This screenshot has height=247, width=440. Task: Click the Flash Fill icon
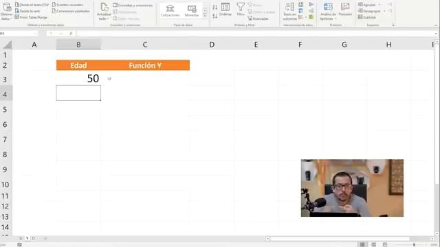(301, 5)
